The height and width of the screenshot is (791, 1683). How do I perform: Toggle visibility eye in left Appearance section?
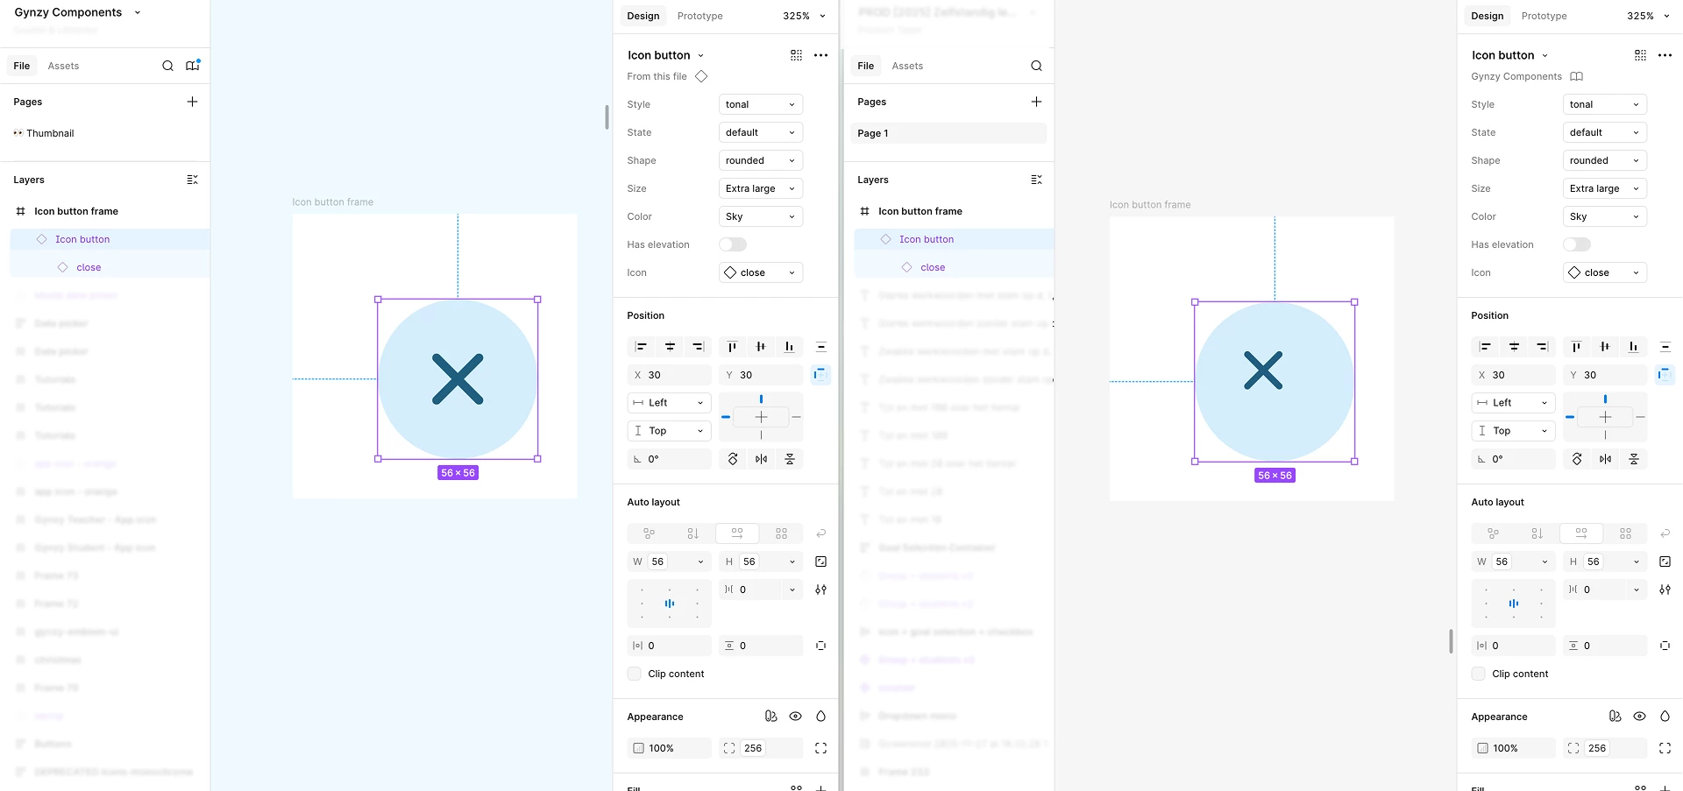(795, 717)
